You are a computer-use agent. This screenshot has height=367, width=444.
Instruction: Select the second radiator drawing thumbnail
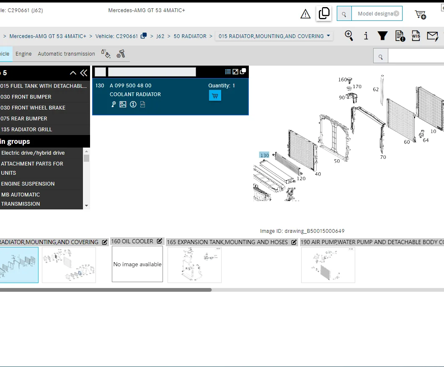pyautogui.click(x=69, y=265)
